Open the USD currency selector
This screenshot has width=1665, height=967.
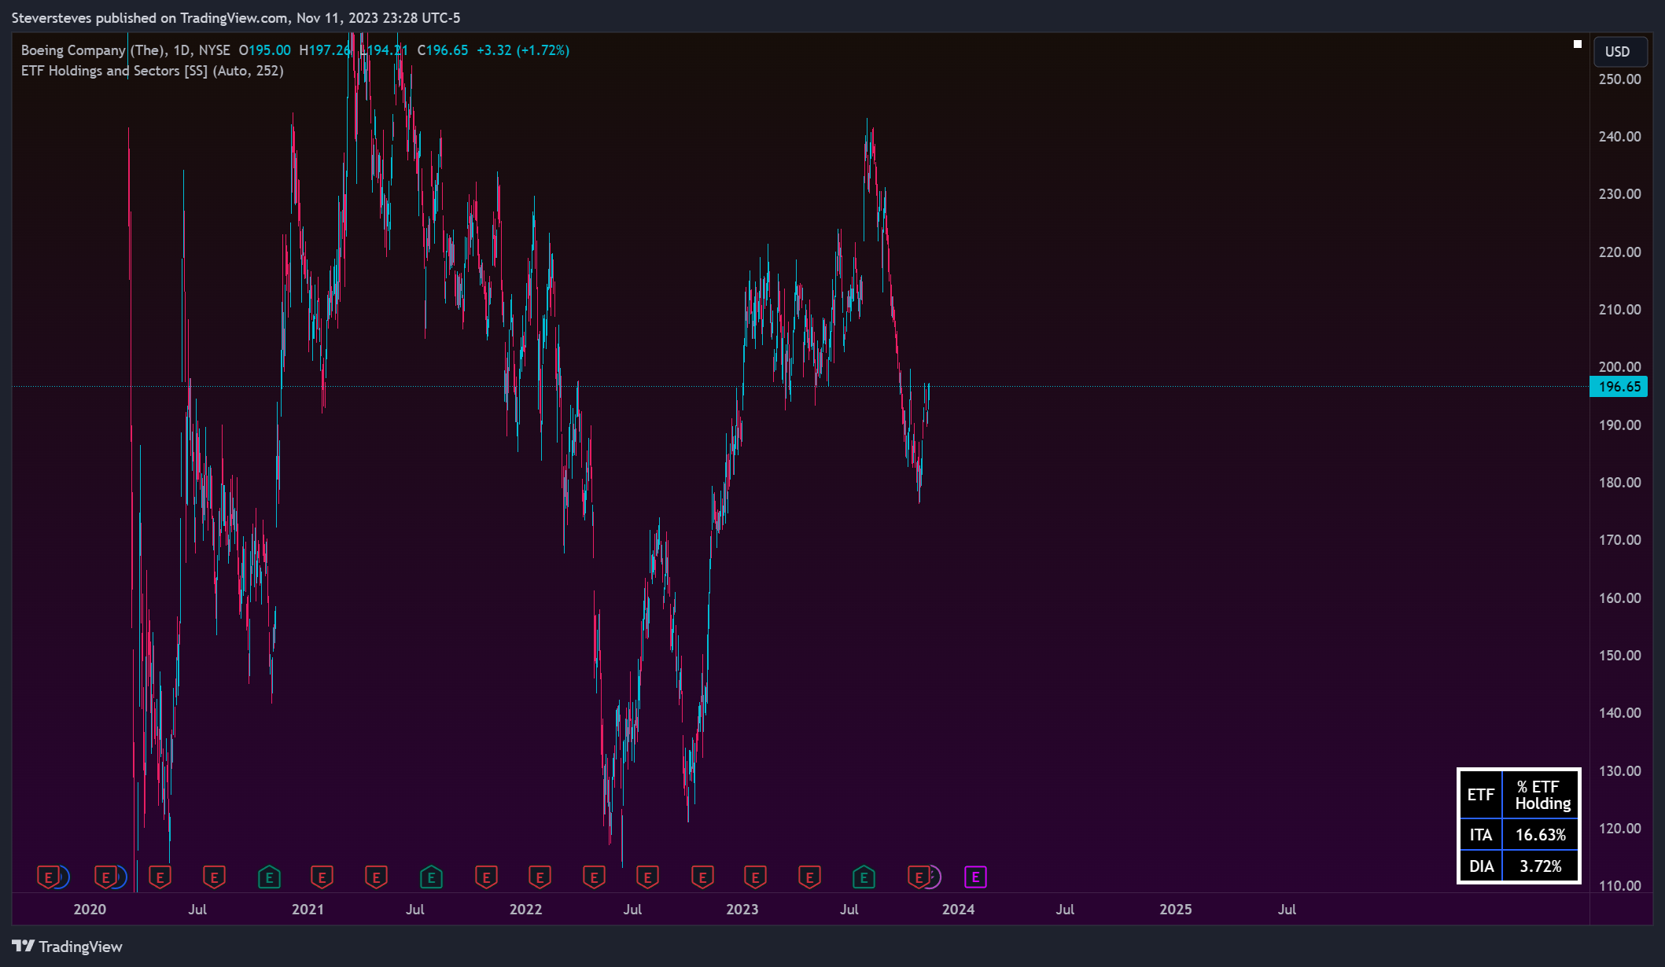(1619, 52)
